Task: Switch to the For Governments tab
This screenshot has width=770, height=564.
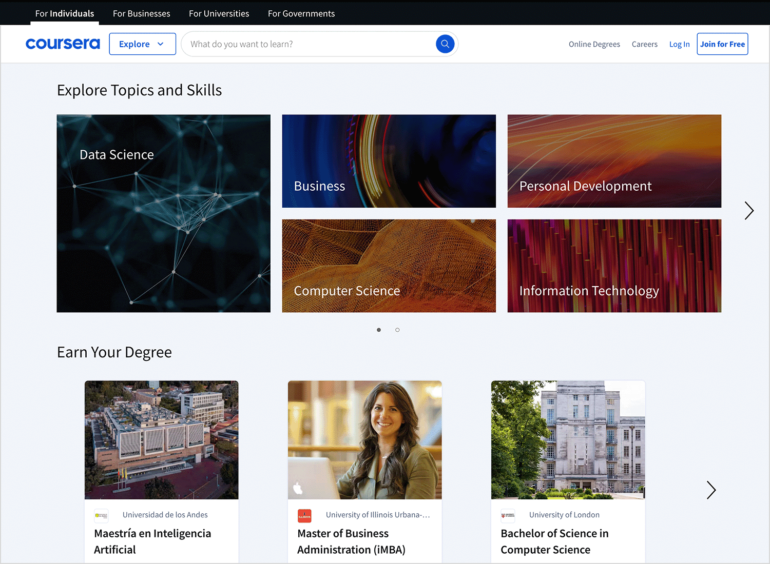Action: 301,13
